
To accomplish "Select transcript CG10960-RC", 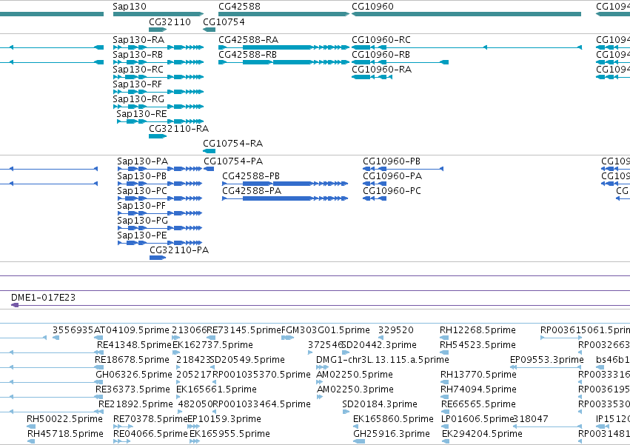I will click(466, 47).
